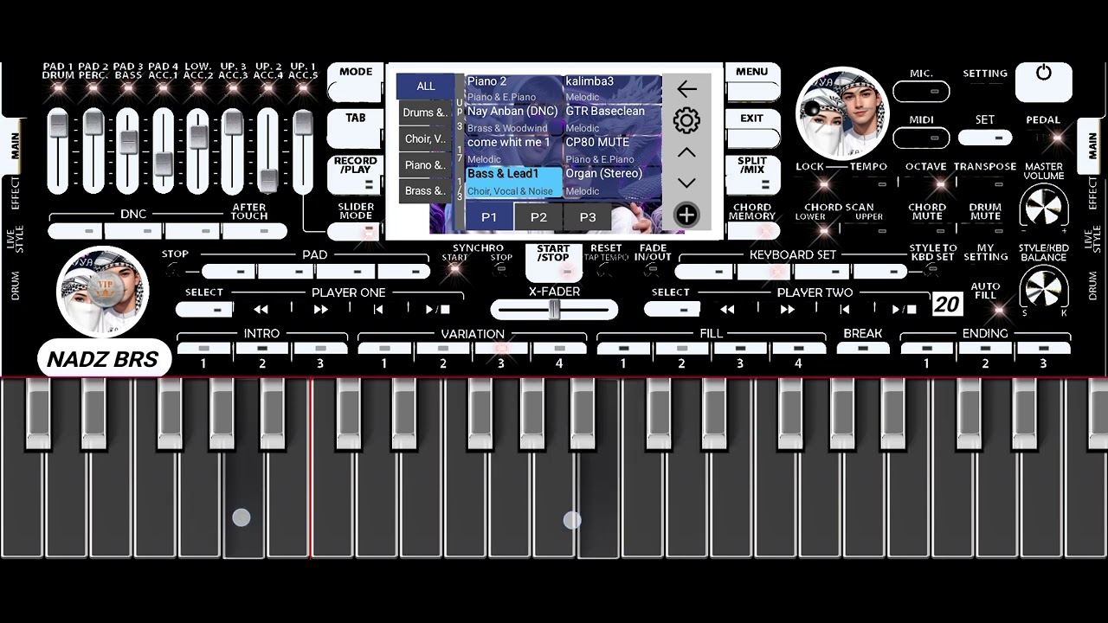Image resolution: width=1108 pixels, height=623 pixels.
Task: Add a sound with the plus icon
Action: click(x=686, y=215)
